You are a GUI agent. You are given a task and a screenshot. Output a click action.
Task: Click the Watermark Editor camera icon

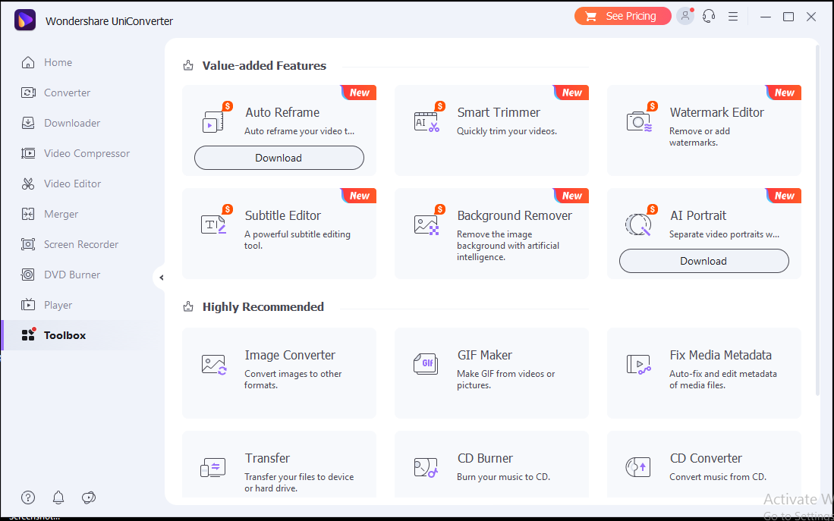pos(639,121)
